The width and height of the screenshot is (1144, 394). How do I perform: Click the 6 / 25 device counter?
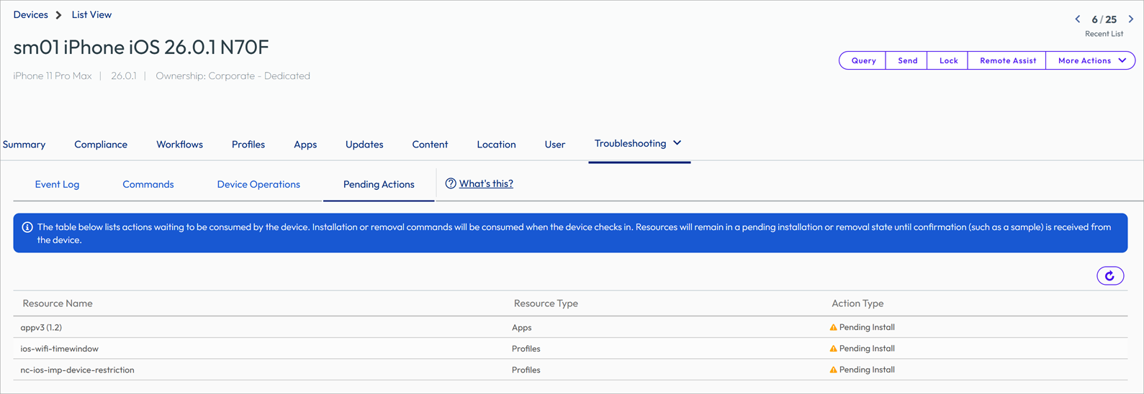1104,19
